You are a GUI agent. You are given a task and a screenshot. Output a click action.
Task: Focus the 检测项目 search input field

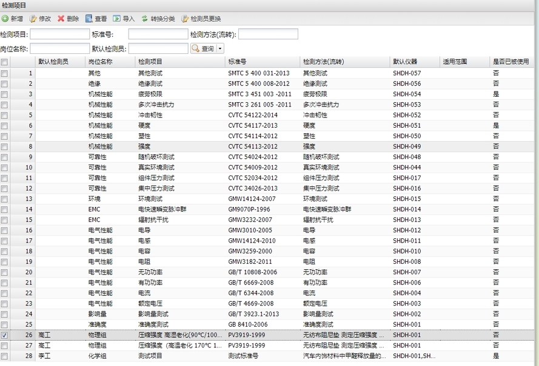(59, 34)
